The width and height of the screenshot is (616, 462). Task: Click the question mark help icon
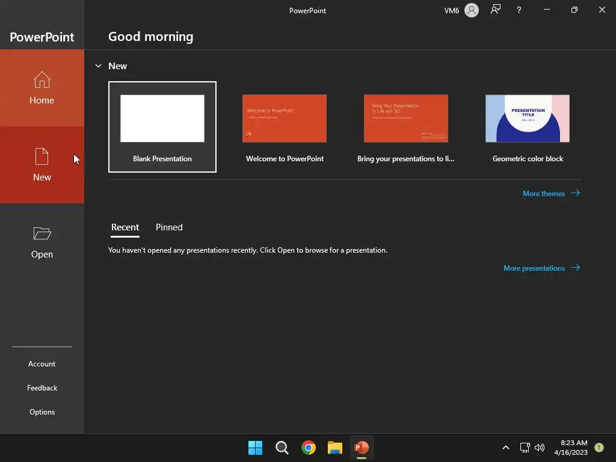(519, 10)
